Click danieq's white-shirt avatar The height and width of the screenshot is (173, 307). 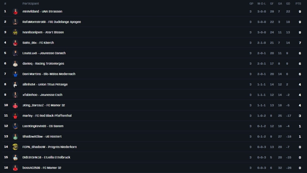tap(15, 64)
